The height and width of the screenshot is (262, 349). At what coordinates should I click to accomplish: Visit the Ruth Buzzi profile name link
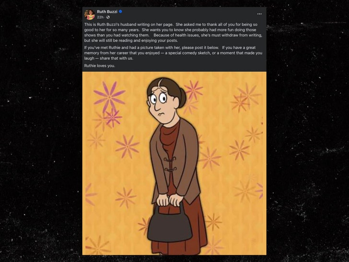[107, 12]
